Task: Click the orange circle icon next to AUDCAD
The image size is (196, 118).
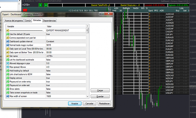Action: 150,14
